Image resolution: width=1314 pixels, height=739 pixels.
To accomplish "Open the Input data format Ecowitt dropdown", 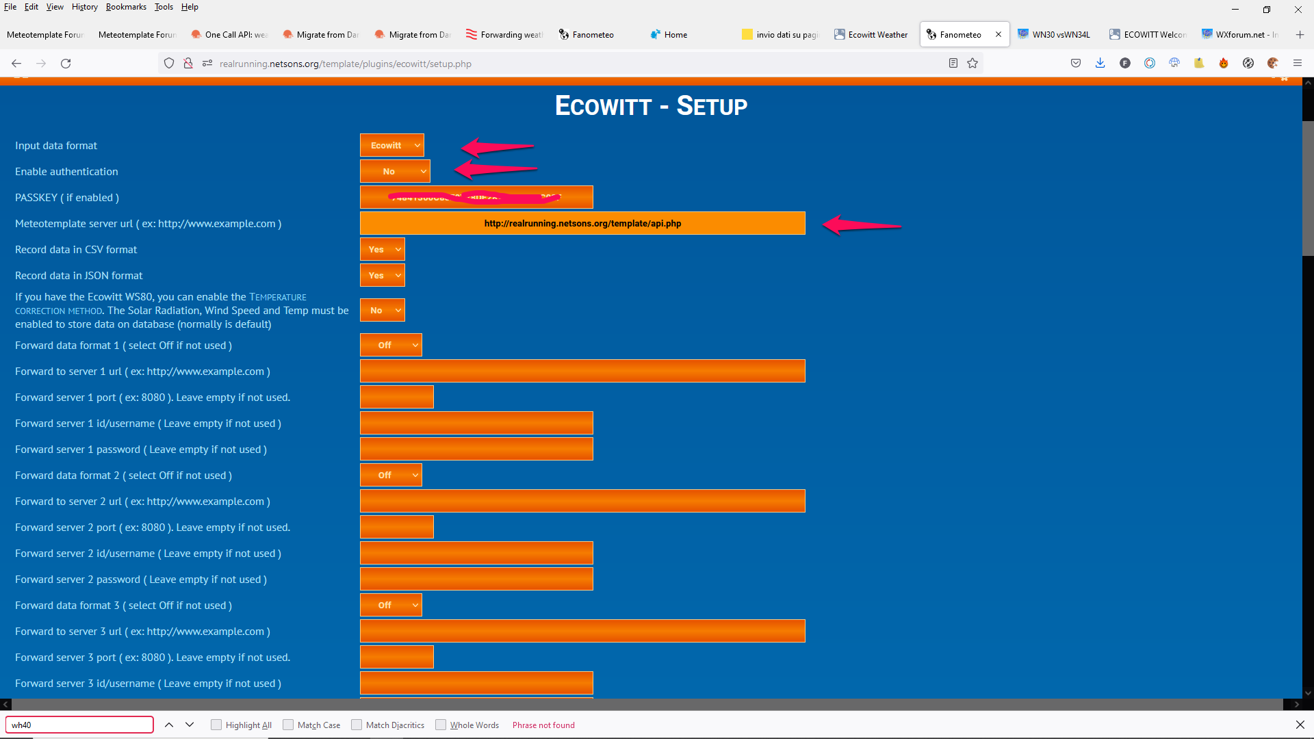I will (x=392, y=145).
